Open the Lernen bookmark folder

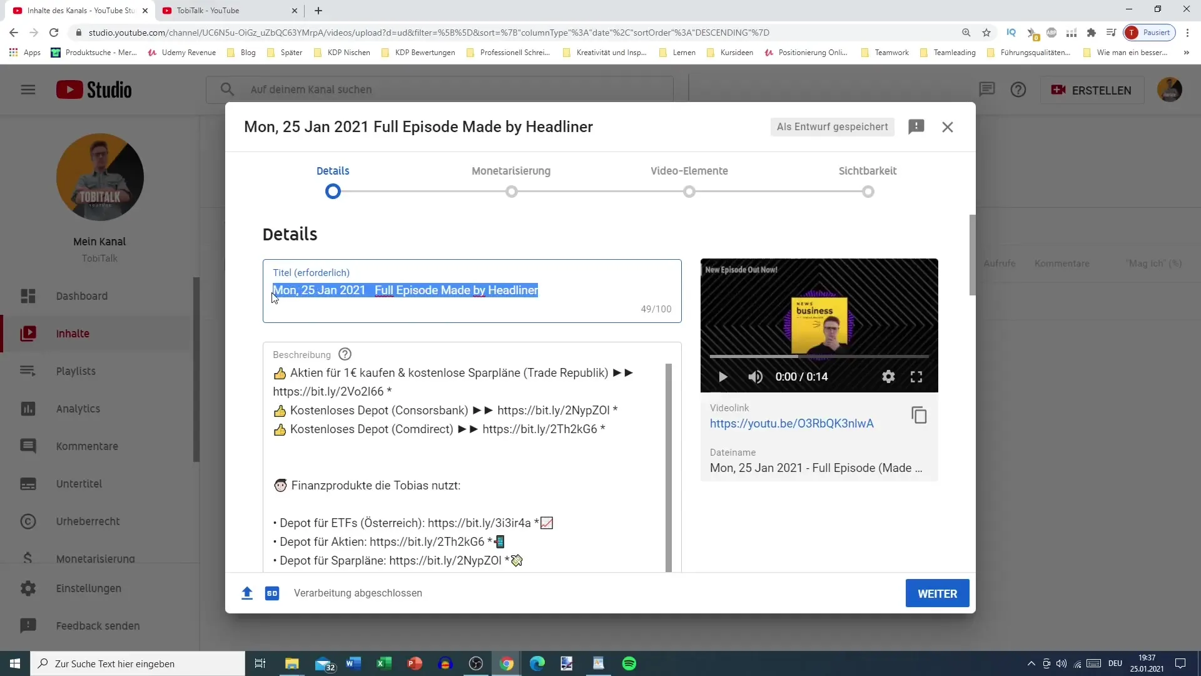(677, 53)
